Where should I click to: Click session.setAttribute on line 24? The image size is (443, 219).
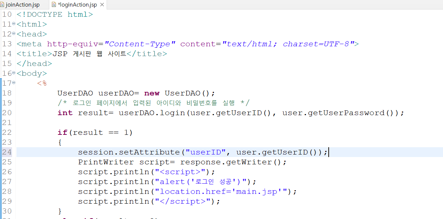click(129, 152)
